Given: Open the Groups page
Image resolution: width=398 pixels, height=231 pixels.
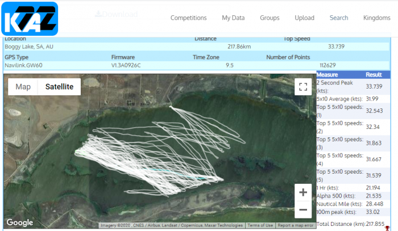Looking at the screenshot, I should 270,18.
